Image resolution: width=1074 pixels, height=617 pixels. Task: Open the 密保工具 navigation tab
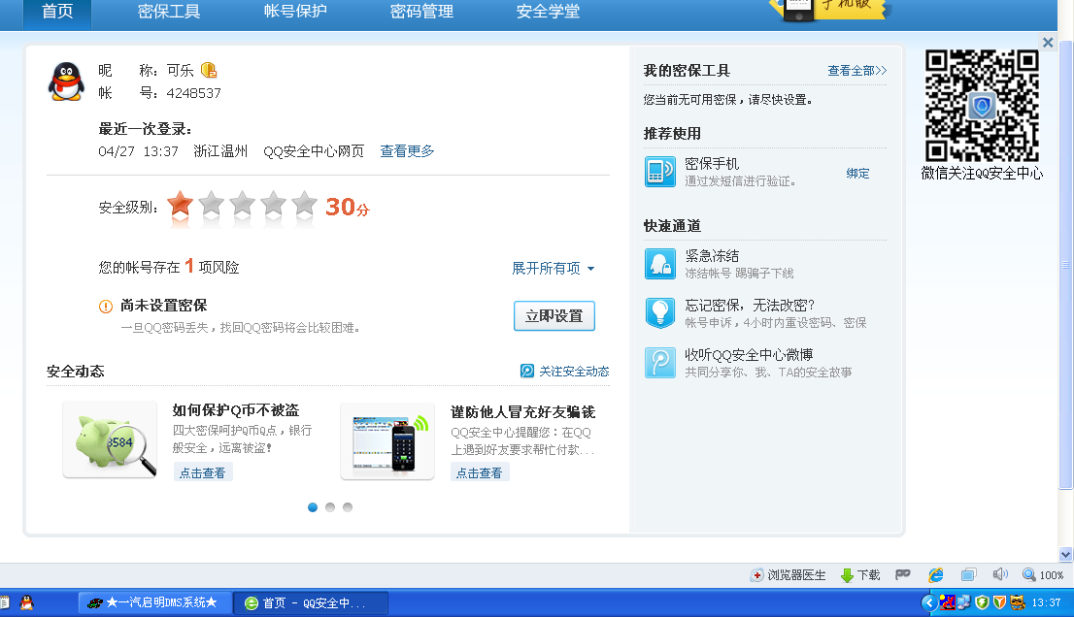point(169,13)
